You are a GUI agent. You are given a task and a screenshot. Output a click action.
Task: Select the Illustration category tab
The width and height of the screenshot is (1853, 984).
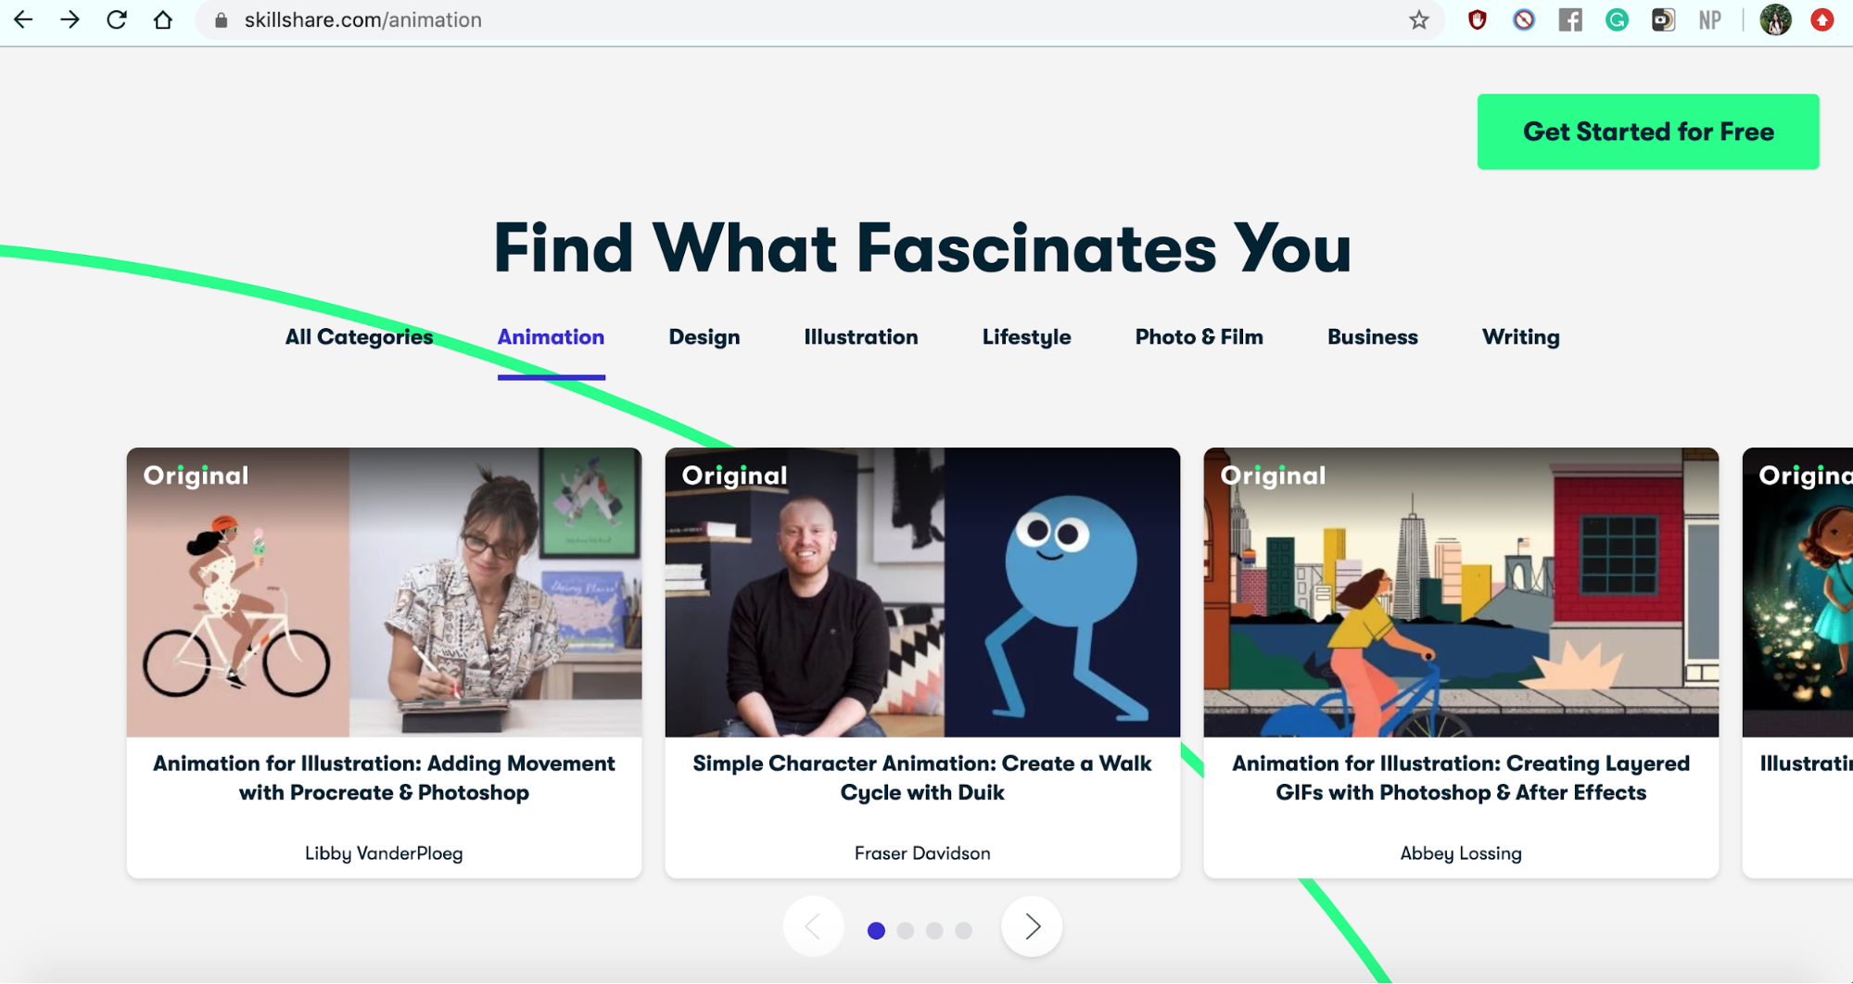pyautogui.click(x=861, y=337)
